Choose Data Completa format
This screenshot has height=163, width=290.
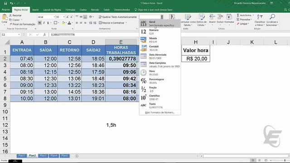(160, 64)
